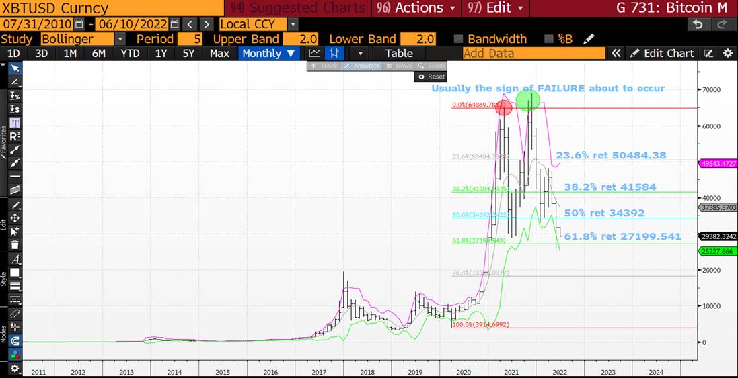Open the start date calendar picker
Screen dimensions: 738x378
tap(79, 24)
